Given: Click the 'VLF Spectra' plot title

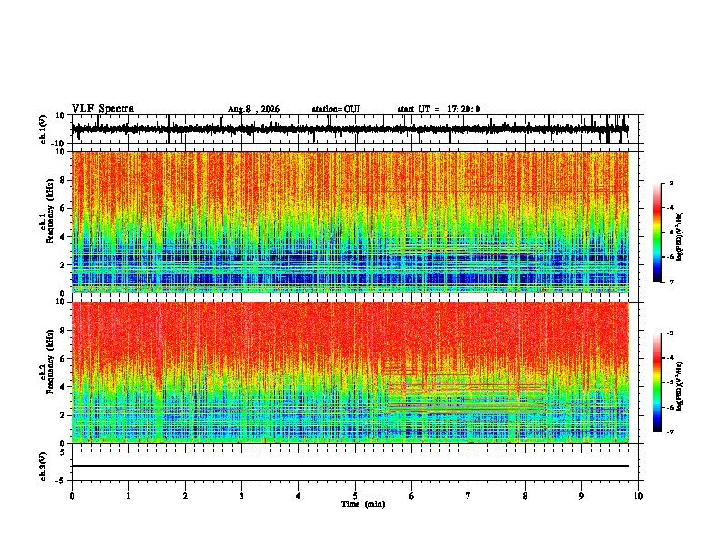Looking at the screenshot, I should coord(103,109).
